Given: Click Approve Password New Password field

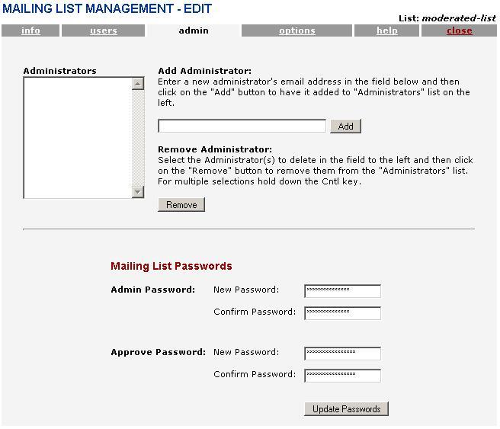Looking at the screenshot, I should (x=342, y=353).
